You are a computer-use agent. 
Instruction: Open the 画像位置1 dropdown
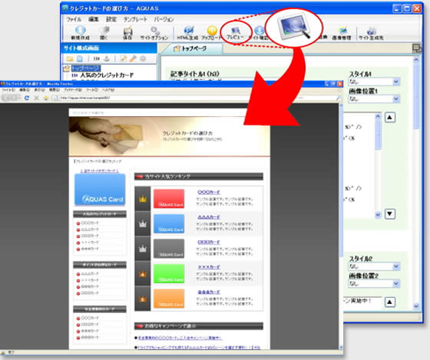coord(374,98)
